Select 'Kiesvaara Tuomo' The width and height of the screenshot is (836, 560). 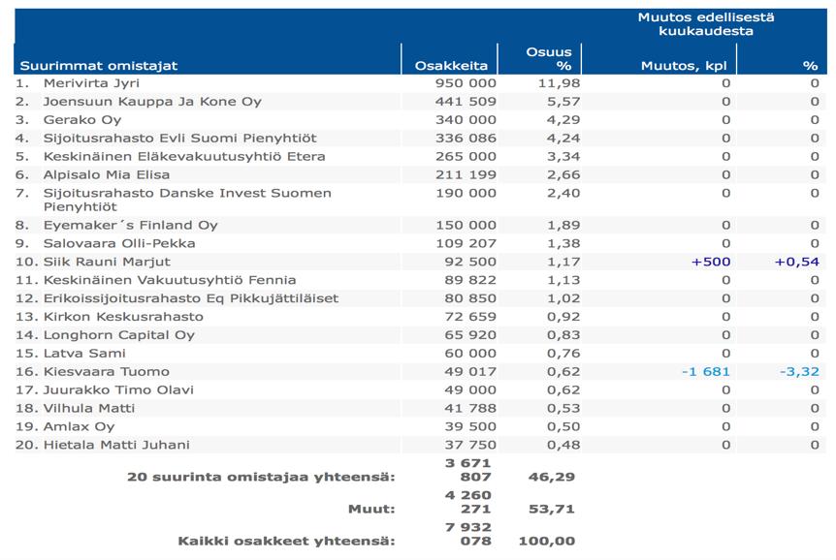(106, 371)
